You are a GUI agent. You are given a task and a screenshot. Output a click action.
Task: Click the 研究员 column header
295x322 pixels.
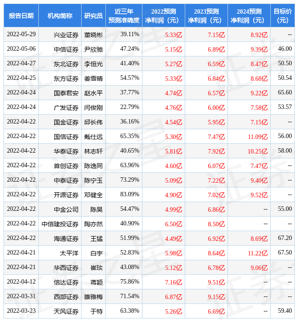(x=93, y=15)
